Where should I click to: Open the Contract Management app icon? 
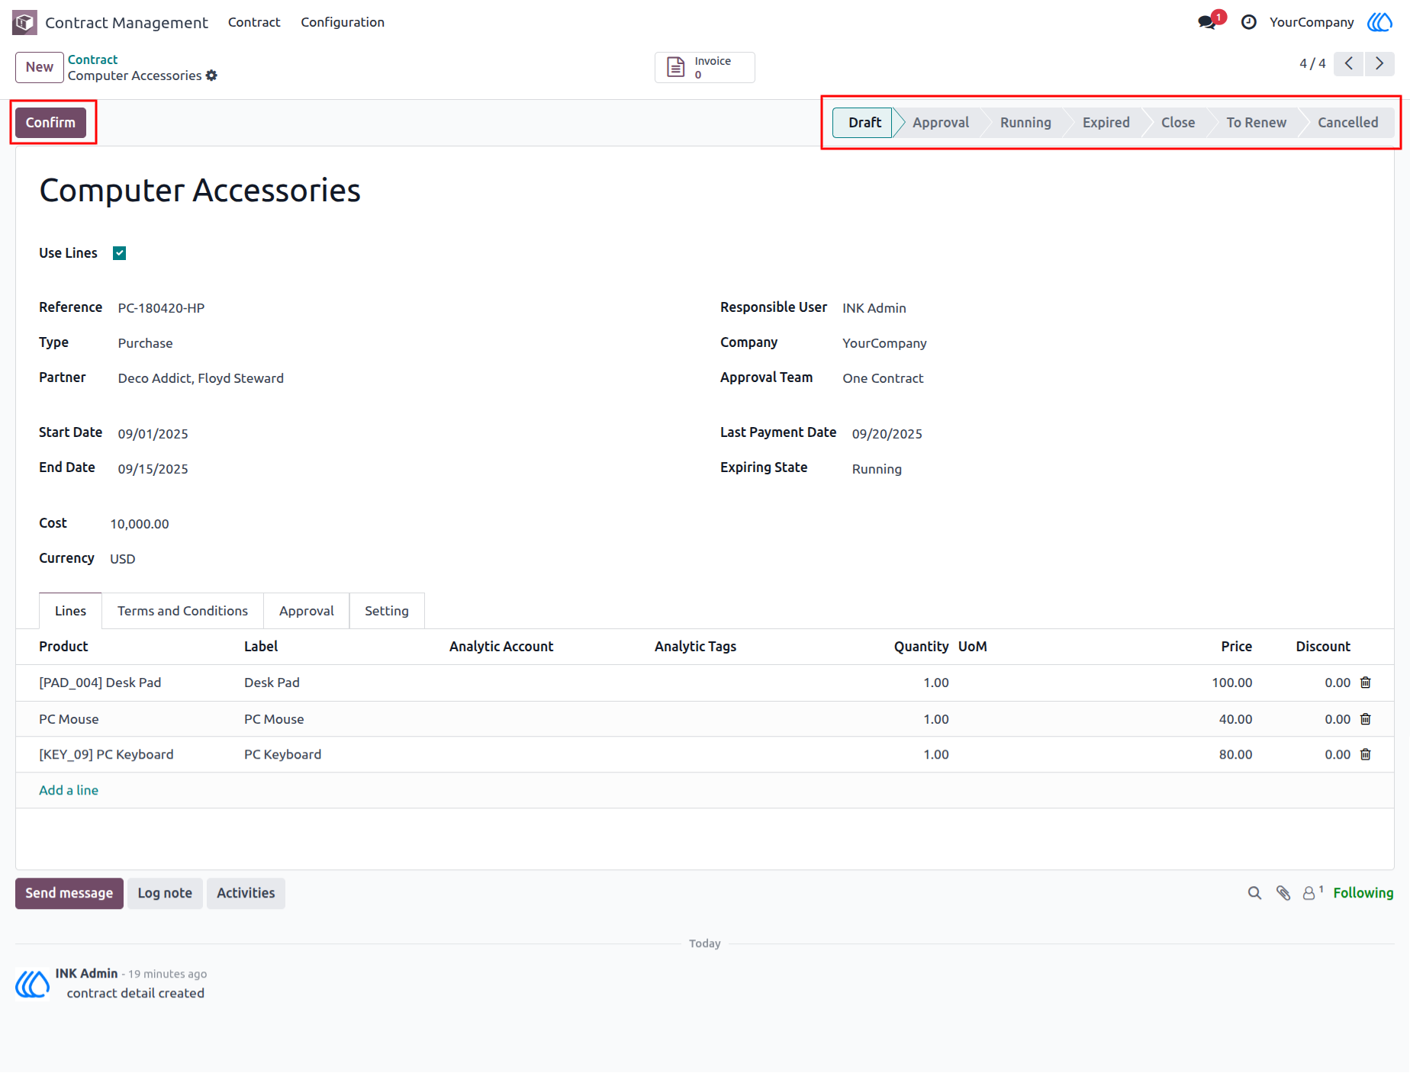24,22
